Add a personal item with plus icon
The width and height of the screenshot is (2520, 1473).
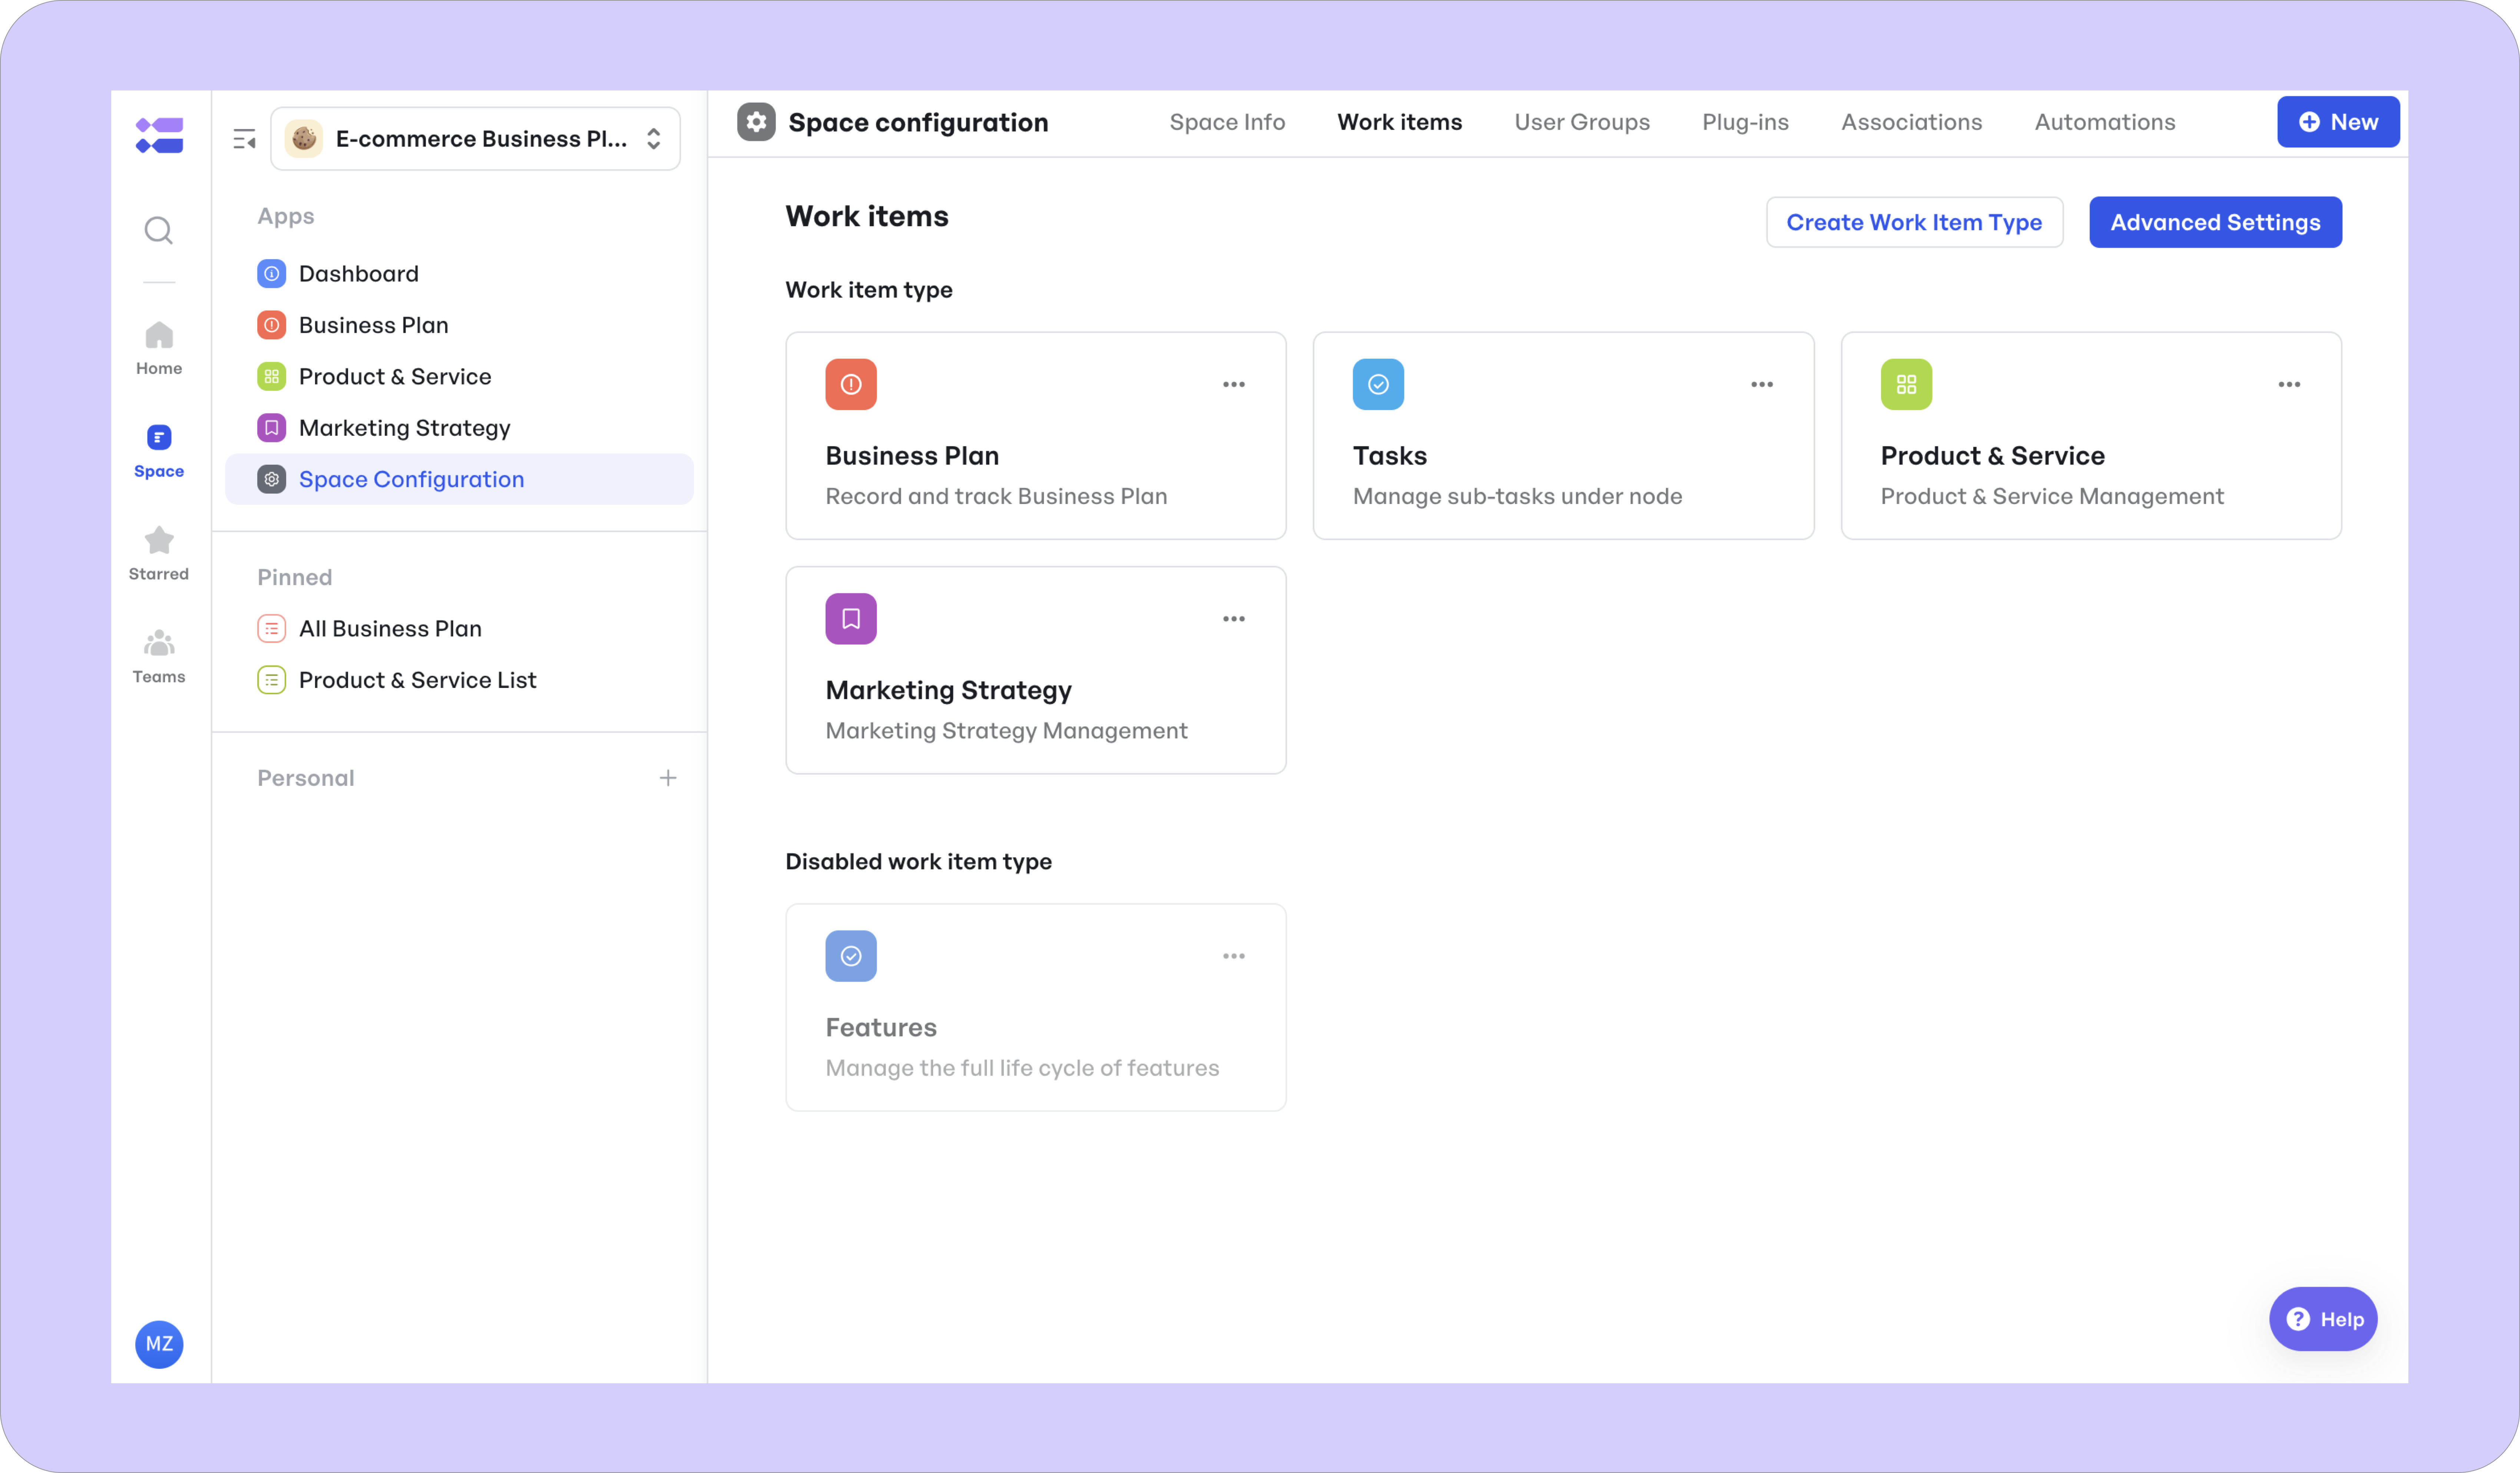(x=668, y=778)
